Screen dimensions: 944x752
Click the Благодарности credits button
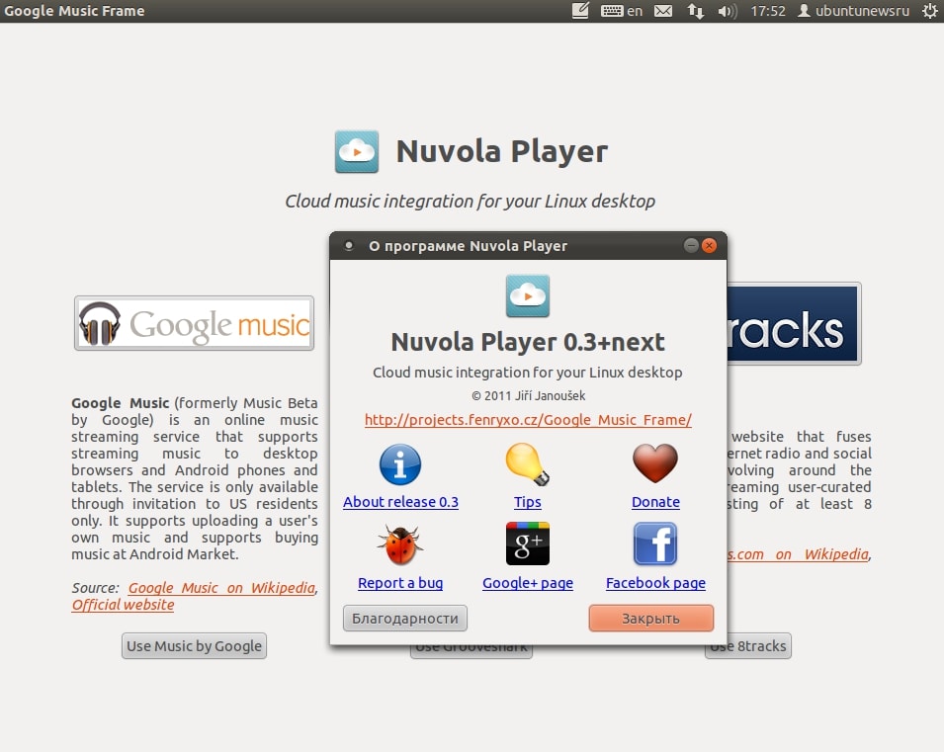pos(405,619)
